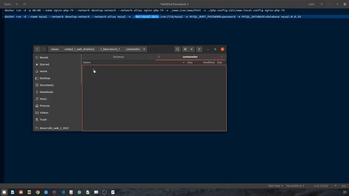Sort files by Size column

pyautogui.click(x=190, y=63)
